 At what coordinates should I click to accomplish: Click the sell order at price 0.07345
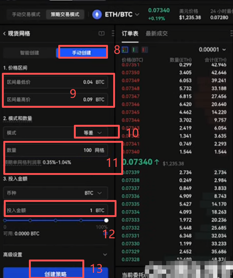174,112
